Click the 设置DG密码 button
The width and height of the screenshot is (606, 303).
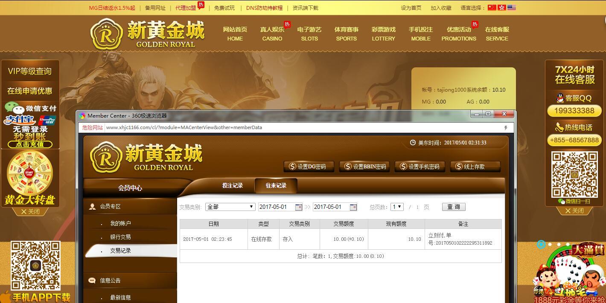point(308,167)
